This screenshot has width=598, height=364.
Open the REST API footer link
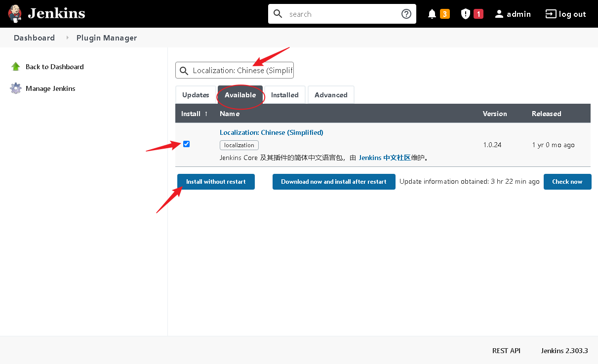tap(506, 351)
